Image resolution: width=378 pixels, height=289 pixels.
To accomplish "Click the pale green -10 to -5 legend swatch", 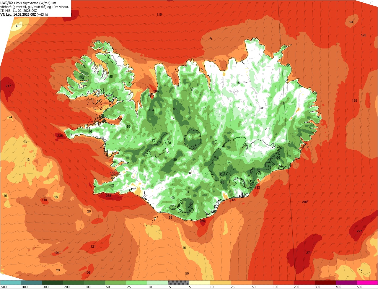I will click(157, 282).
